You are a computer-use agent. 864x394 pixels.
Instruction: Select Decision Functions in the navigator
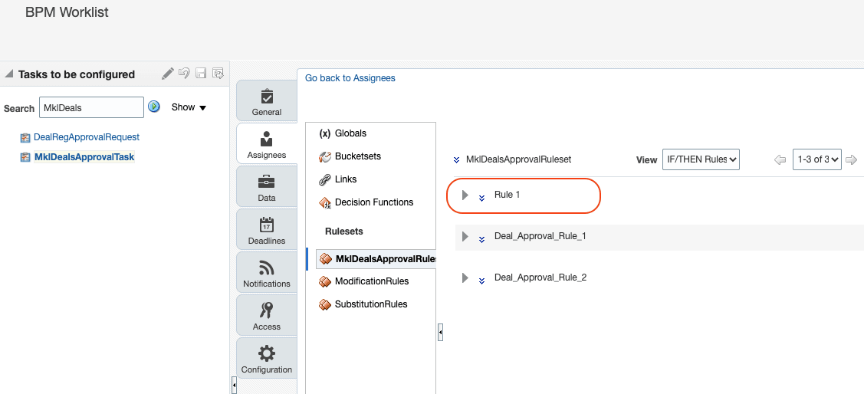[374, 202]
